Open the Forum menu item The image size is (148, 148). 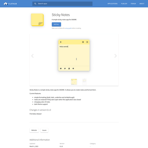(133, 4)
